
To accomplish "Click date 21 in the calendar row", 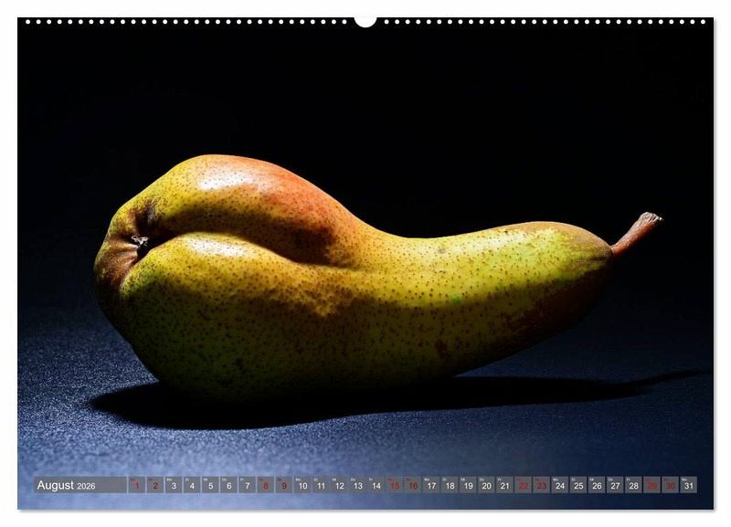I will [505, 485].
